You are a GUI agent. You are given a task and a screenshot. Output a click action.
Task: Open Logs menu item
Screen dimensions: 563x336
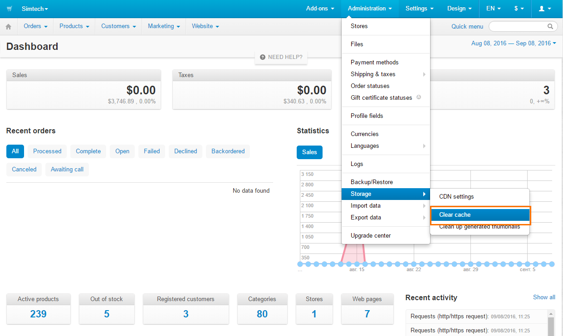(386, 164)
